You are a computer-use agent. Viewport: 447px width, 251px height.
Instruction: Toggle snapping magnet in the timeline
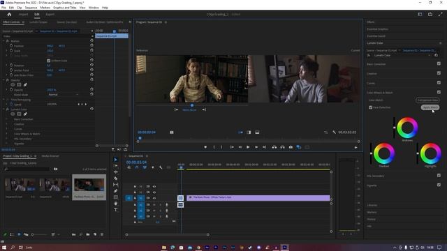click(137, 167)
